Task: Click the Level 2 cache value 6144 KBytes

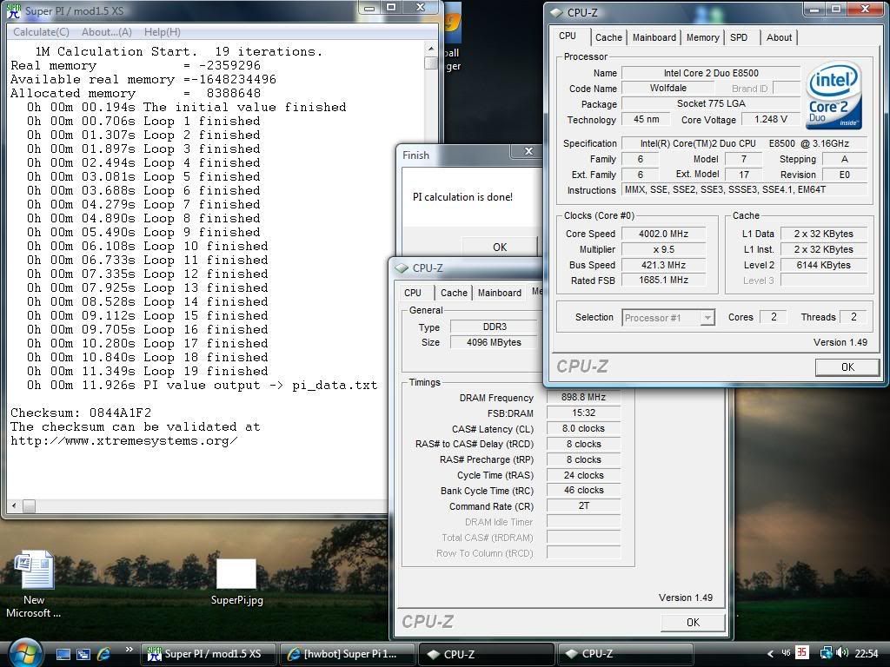Action: [x=823, y=265]
